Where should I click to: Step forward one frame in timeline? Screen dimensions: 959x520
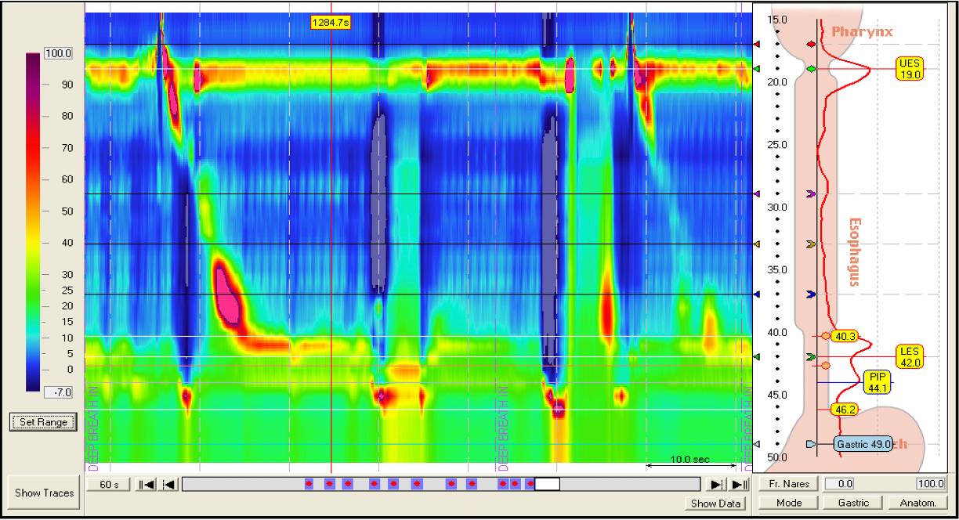716,485
